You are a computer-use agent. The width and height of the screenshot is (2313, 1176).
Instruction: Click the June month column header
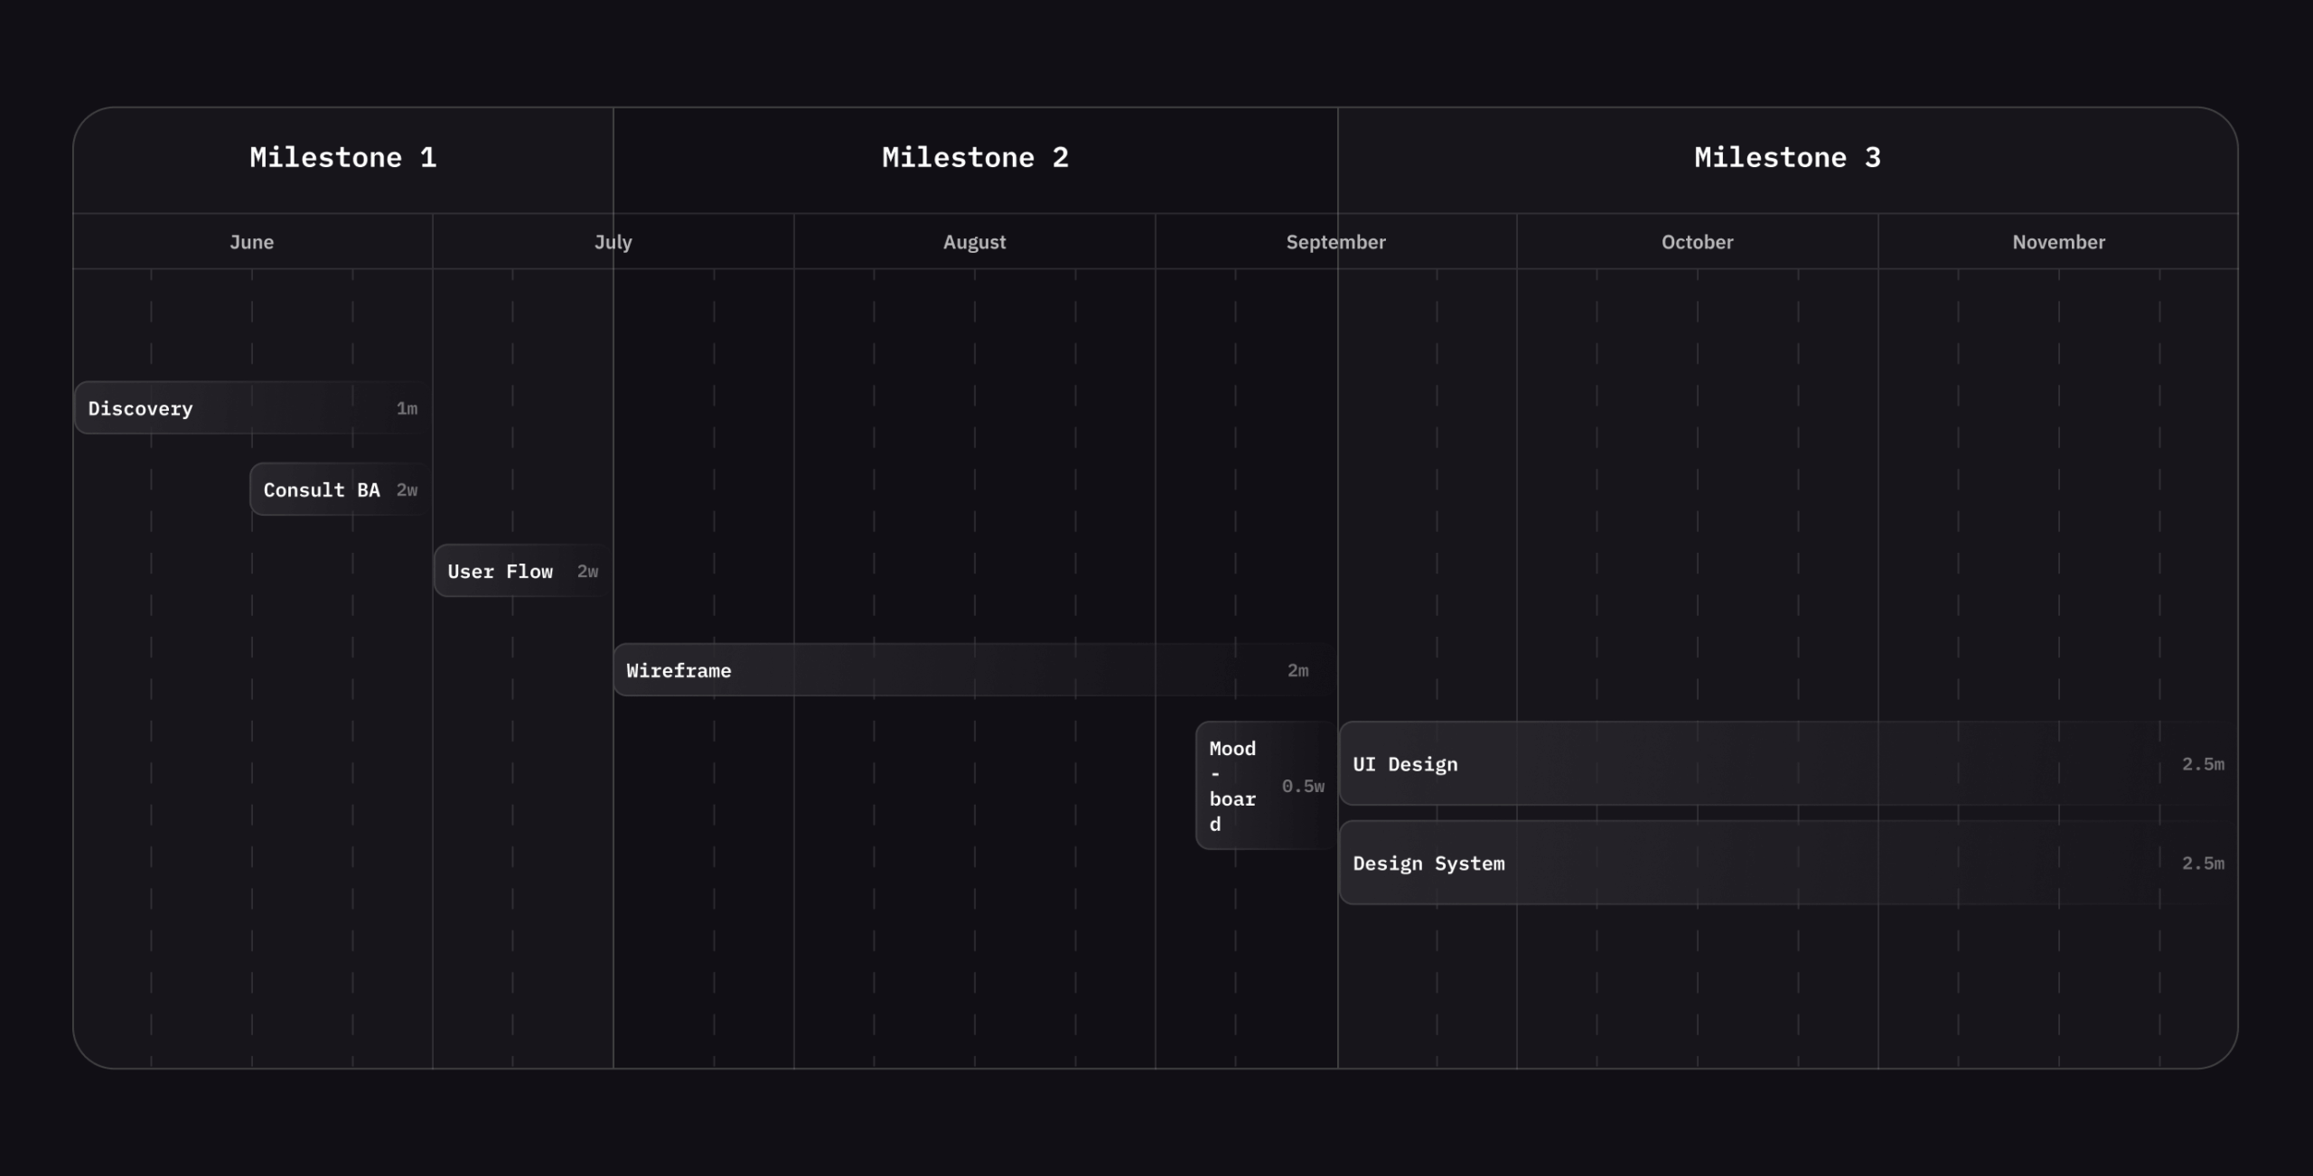(x=252, y=242)
